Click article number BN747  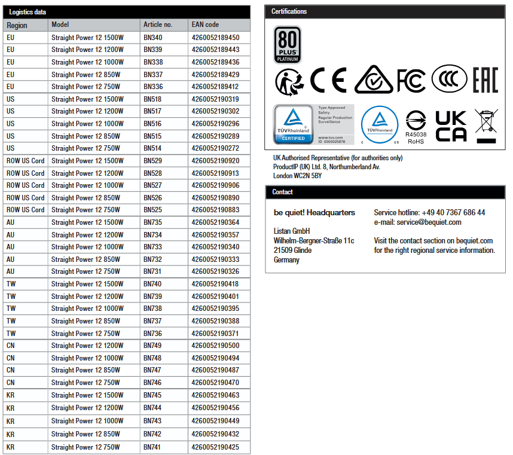point(152,370)
